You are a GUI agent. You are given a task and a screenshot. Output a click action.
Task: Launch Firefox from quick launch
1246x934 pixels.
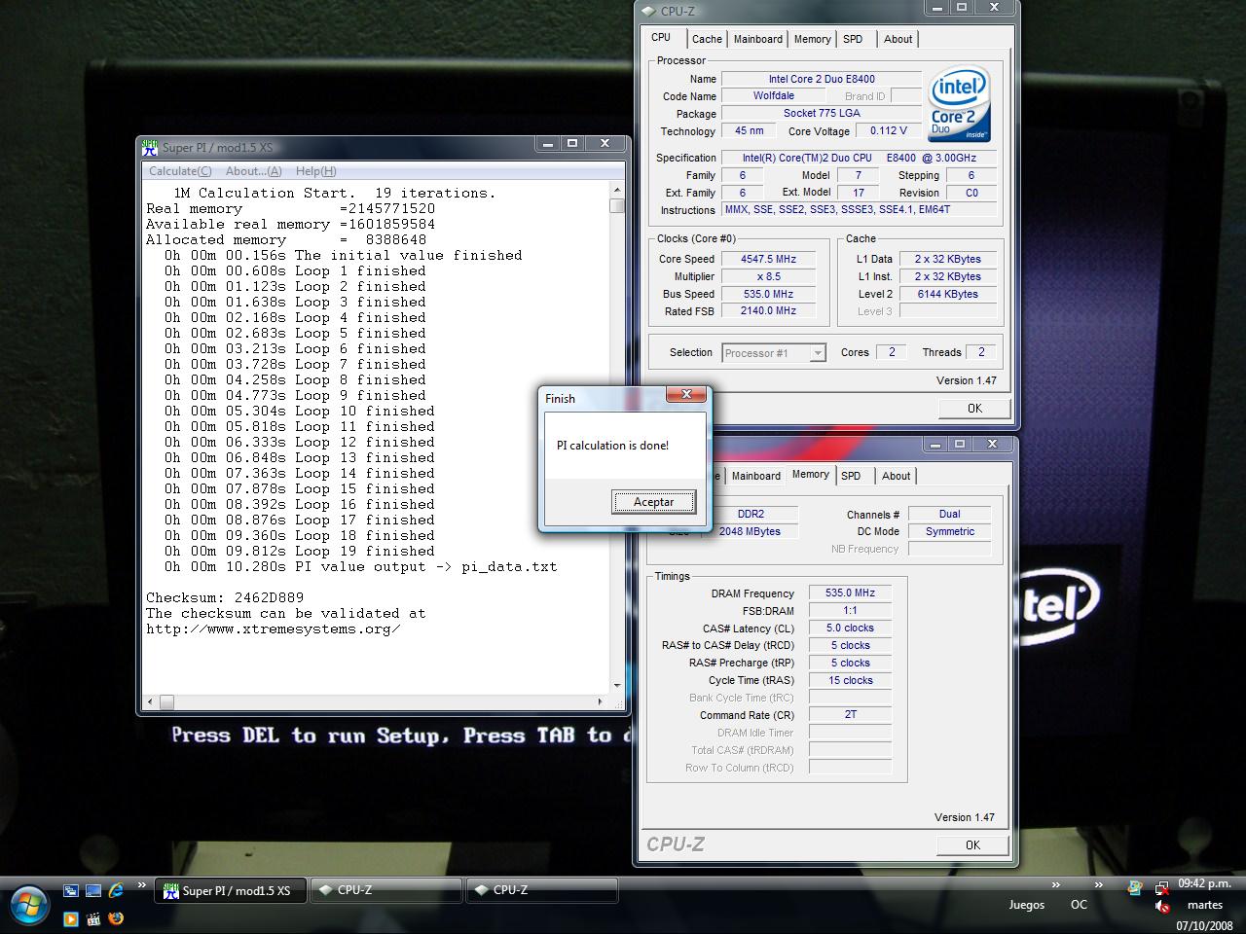point(117,917)
